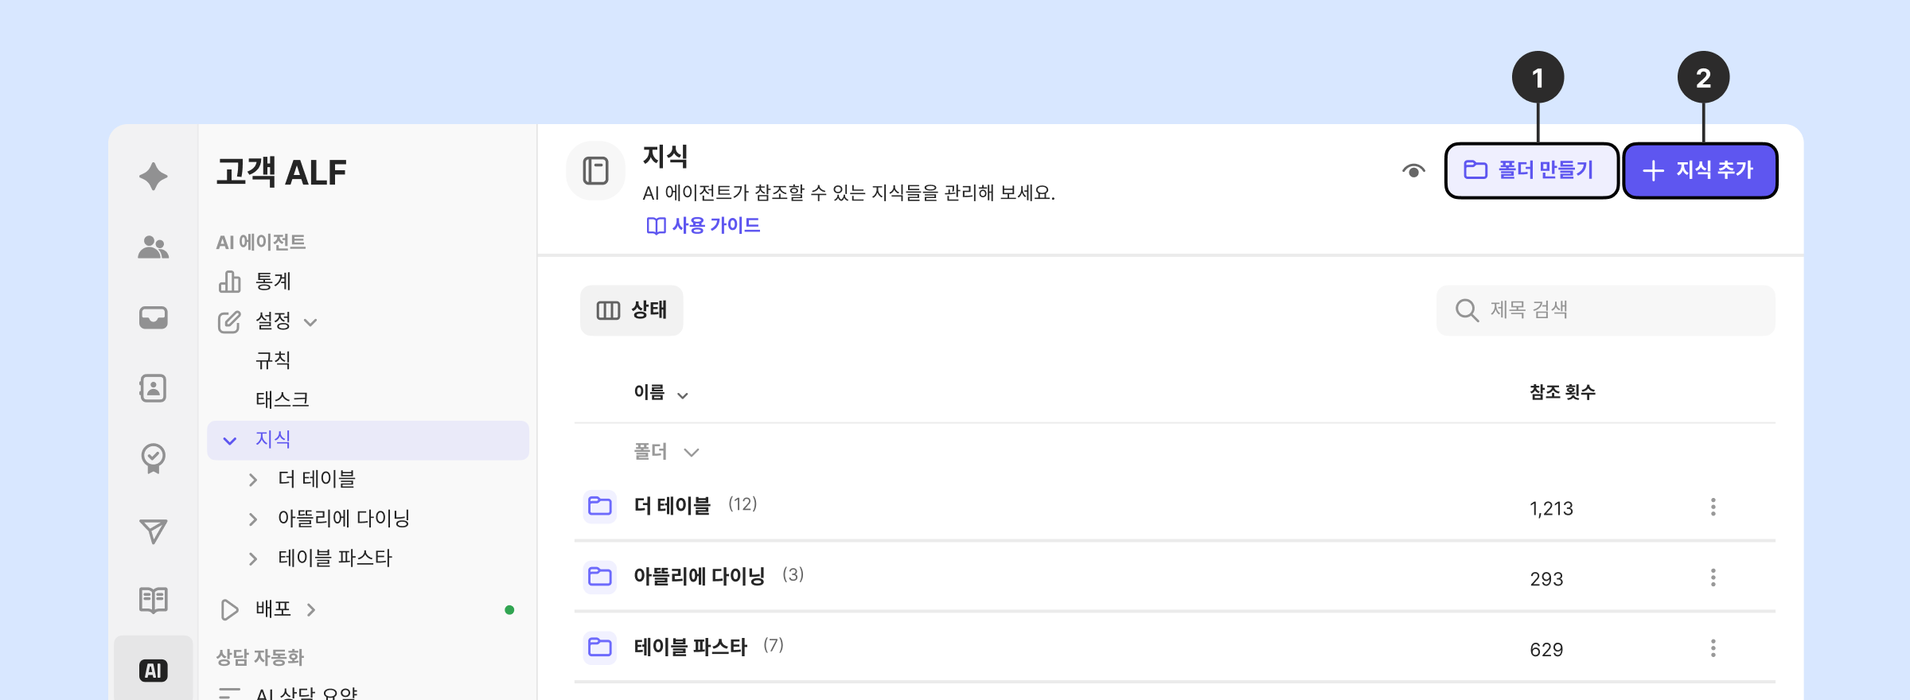Select the AI icon in sidebar
1910x700 pixels.
153,671
